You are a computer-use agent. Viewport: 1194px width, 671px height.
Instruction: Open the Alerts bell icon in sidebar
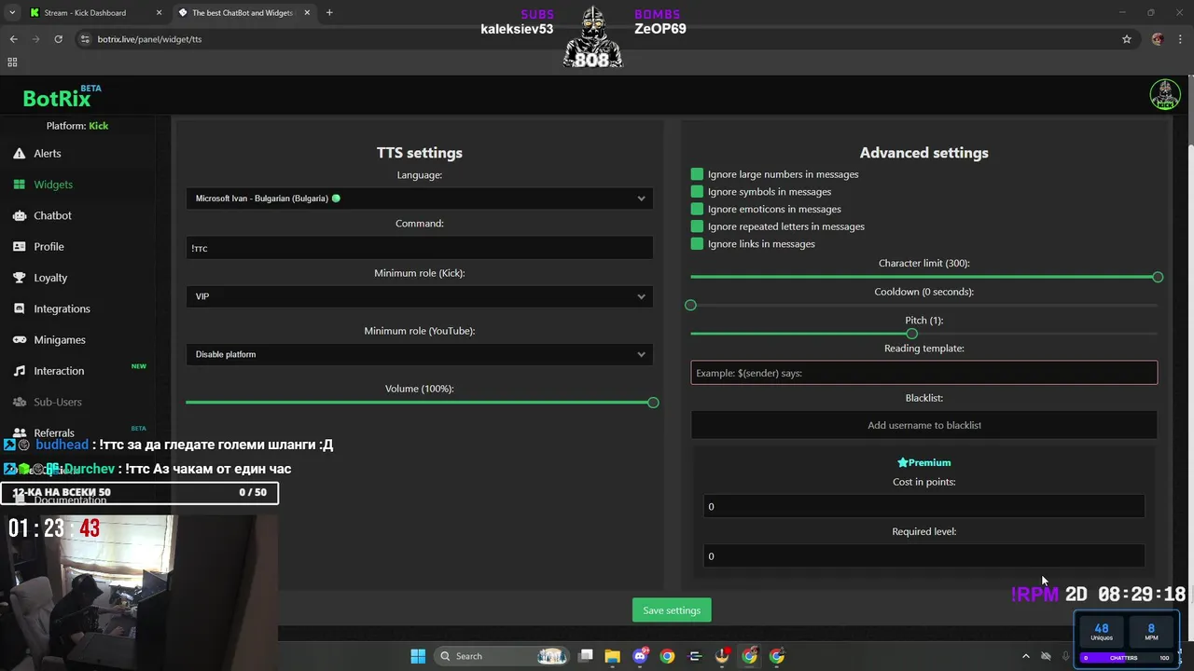tap(19, 154)
